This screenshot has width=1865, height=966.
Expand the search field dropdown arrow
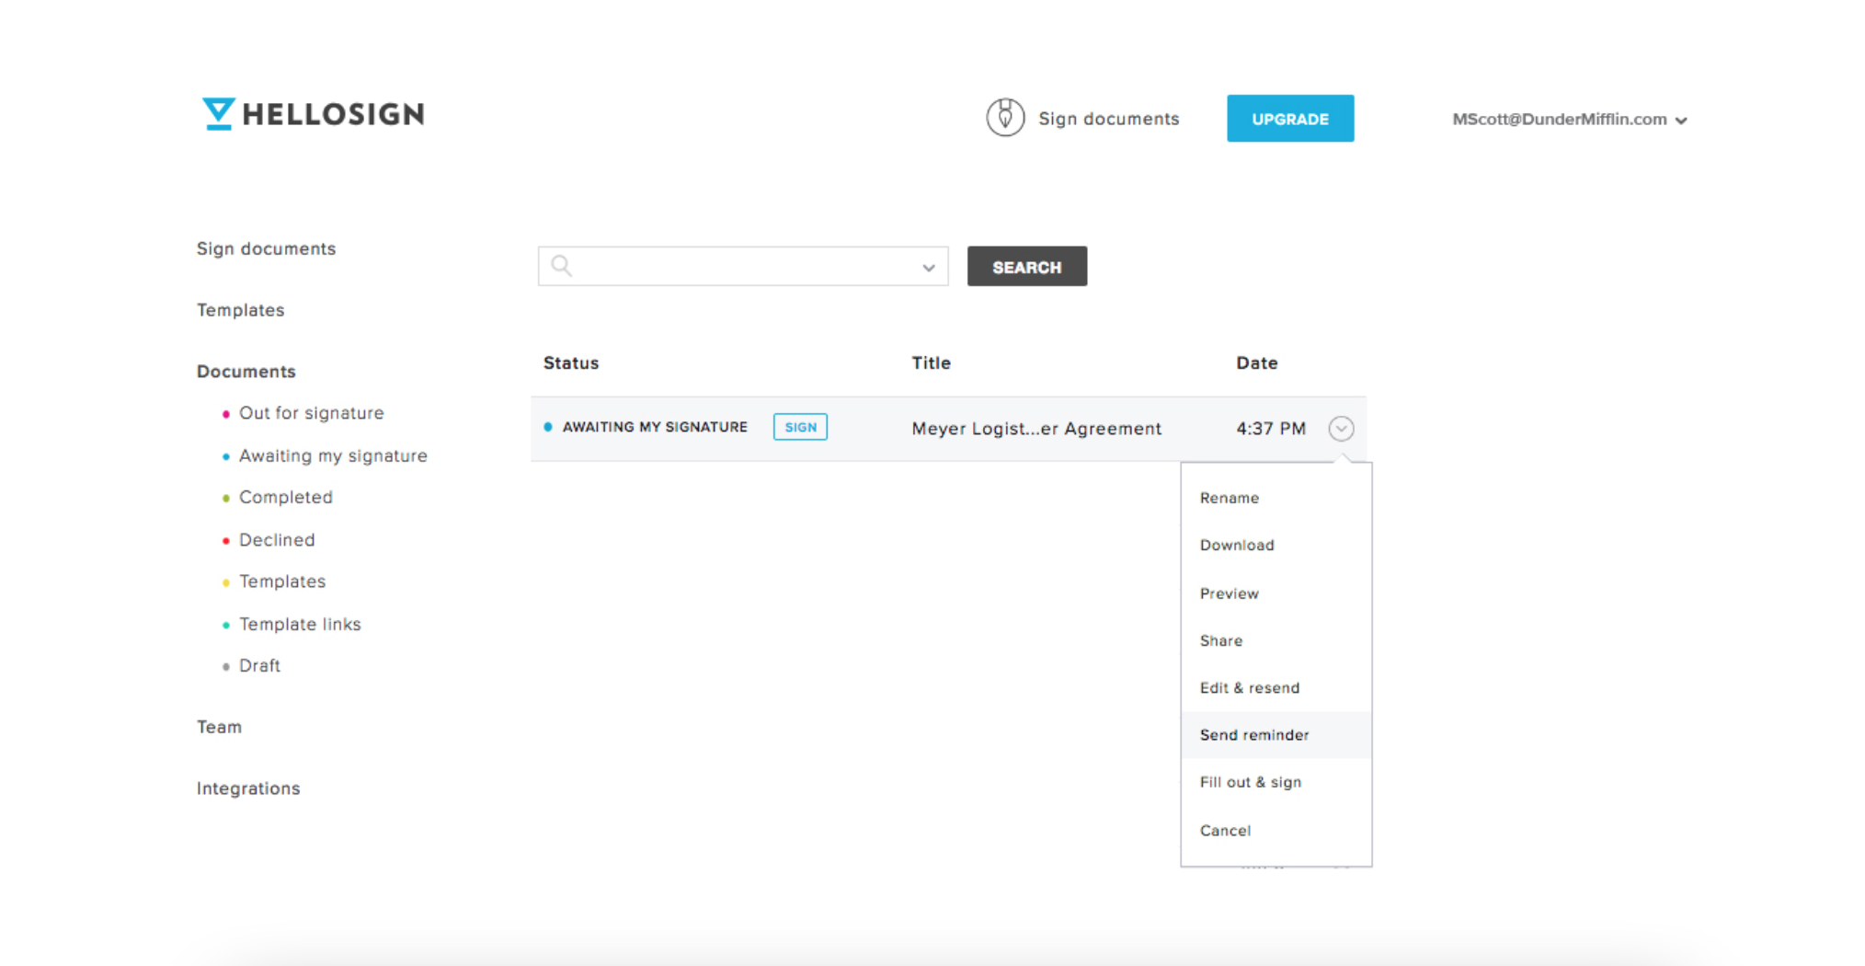click(929, 268)
